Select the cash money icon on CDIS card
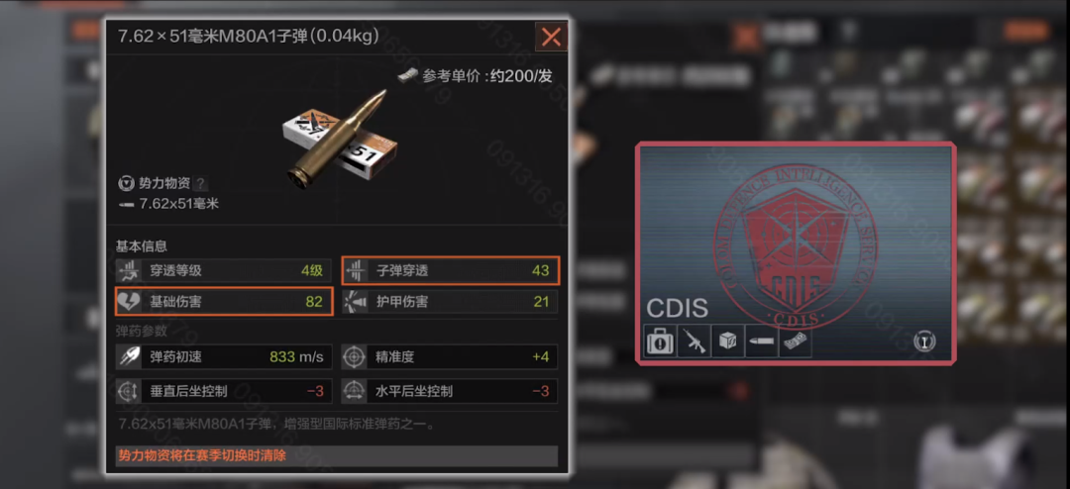Viewport: 1070px width, 489px height. 795,341
